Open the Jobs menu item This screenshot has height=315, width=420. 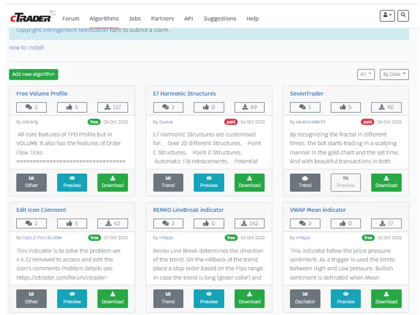(135, 19)
